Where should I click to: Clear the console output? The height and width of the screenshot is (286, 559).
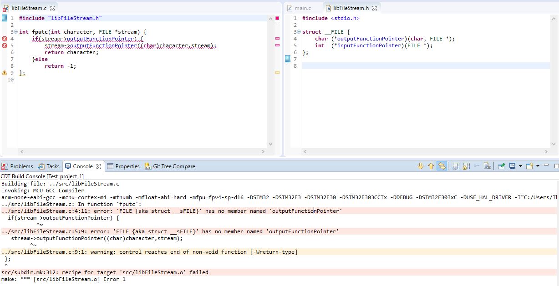pos(487,166)
